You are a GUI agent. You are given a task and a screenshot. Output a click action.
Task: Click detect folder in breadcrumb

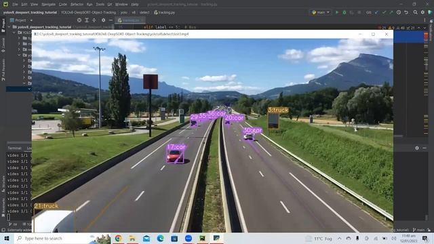[x=144, y=12]
